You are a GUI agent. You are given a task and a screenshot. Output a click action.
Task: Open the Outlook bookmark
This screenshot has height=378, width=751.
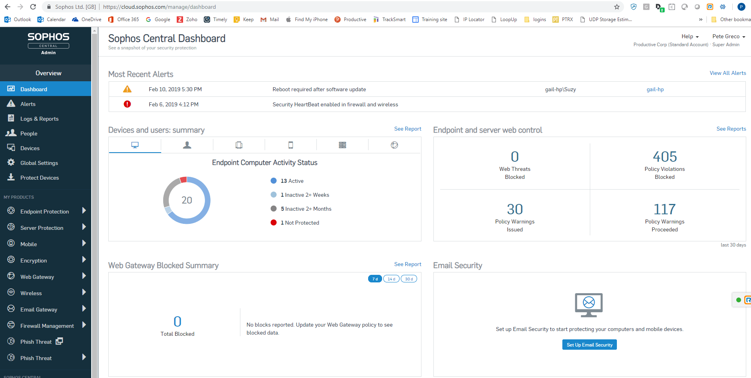pos(18,20)
